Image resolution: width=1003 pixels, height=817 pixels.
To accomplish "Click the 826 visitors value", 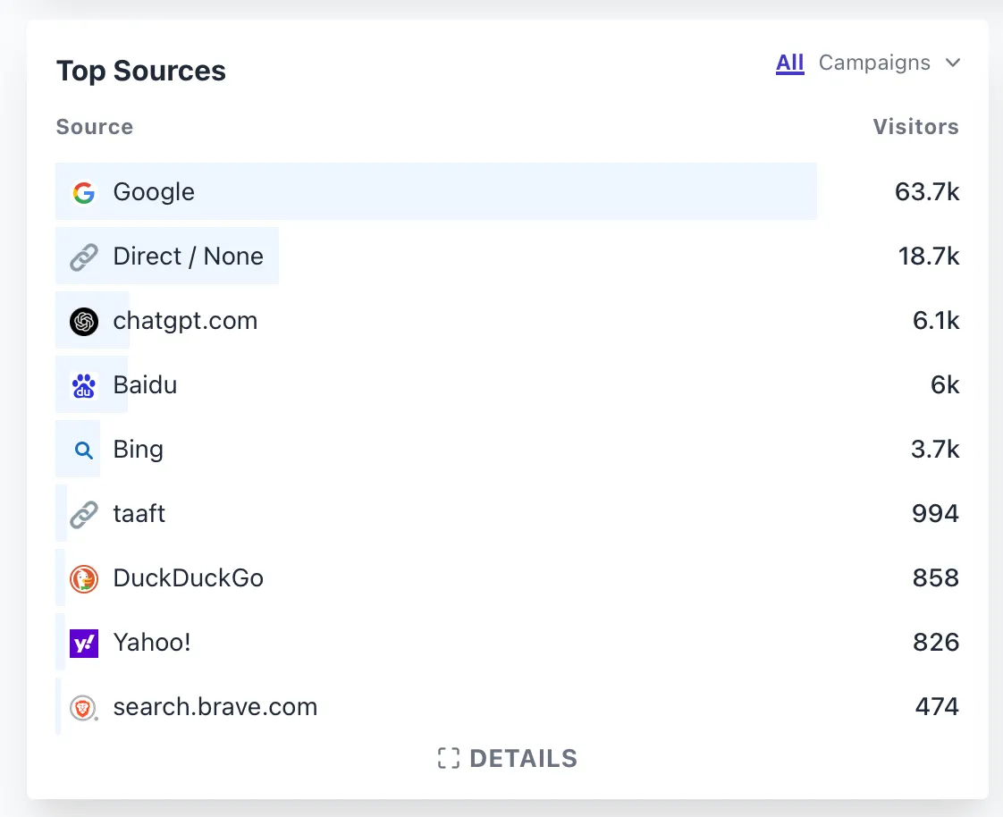I will coord(936,643).
